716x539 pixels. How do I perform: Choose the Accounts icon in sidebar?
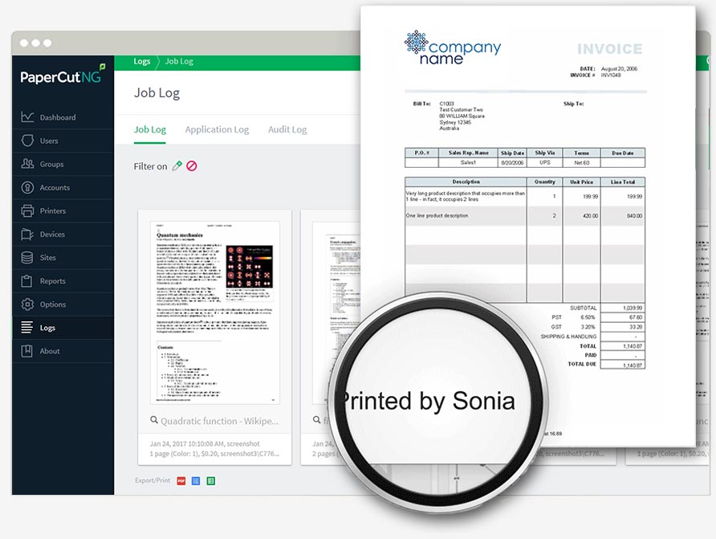pos(27,187)
